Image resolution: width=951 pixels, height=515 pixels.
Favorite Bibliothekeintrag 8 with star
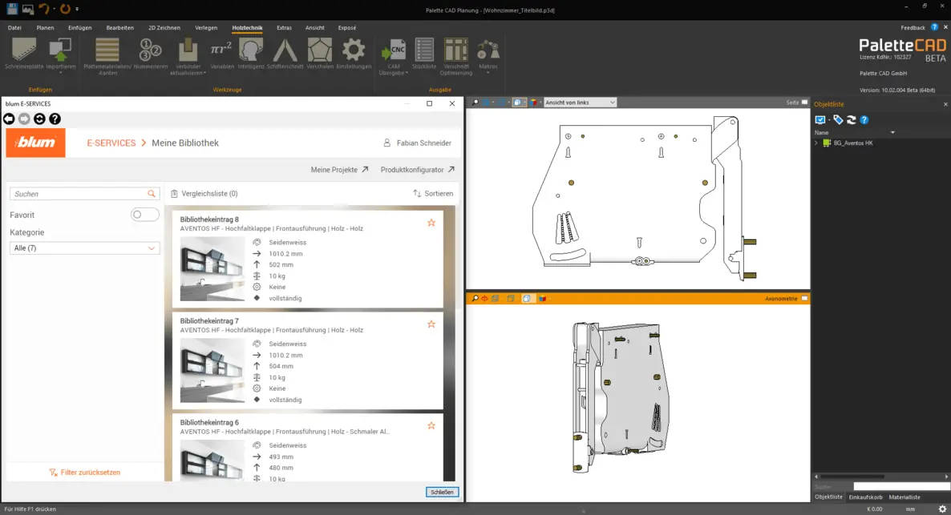431,223
